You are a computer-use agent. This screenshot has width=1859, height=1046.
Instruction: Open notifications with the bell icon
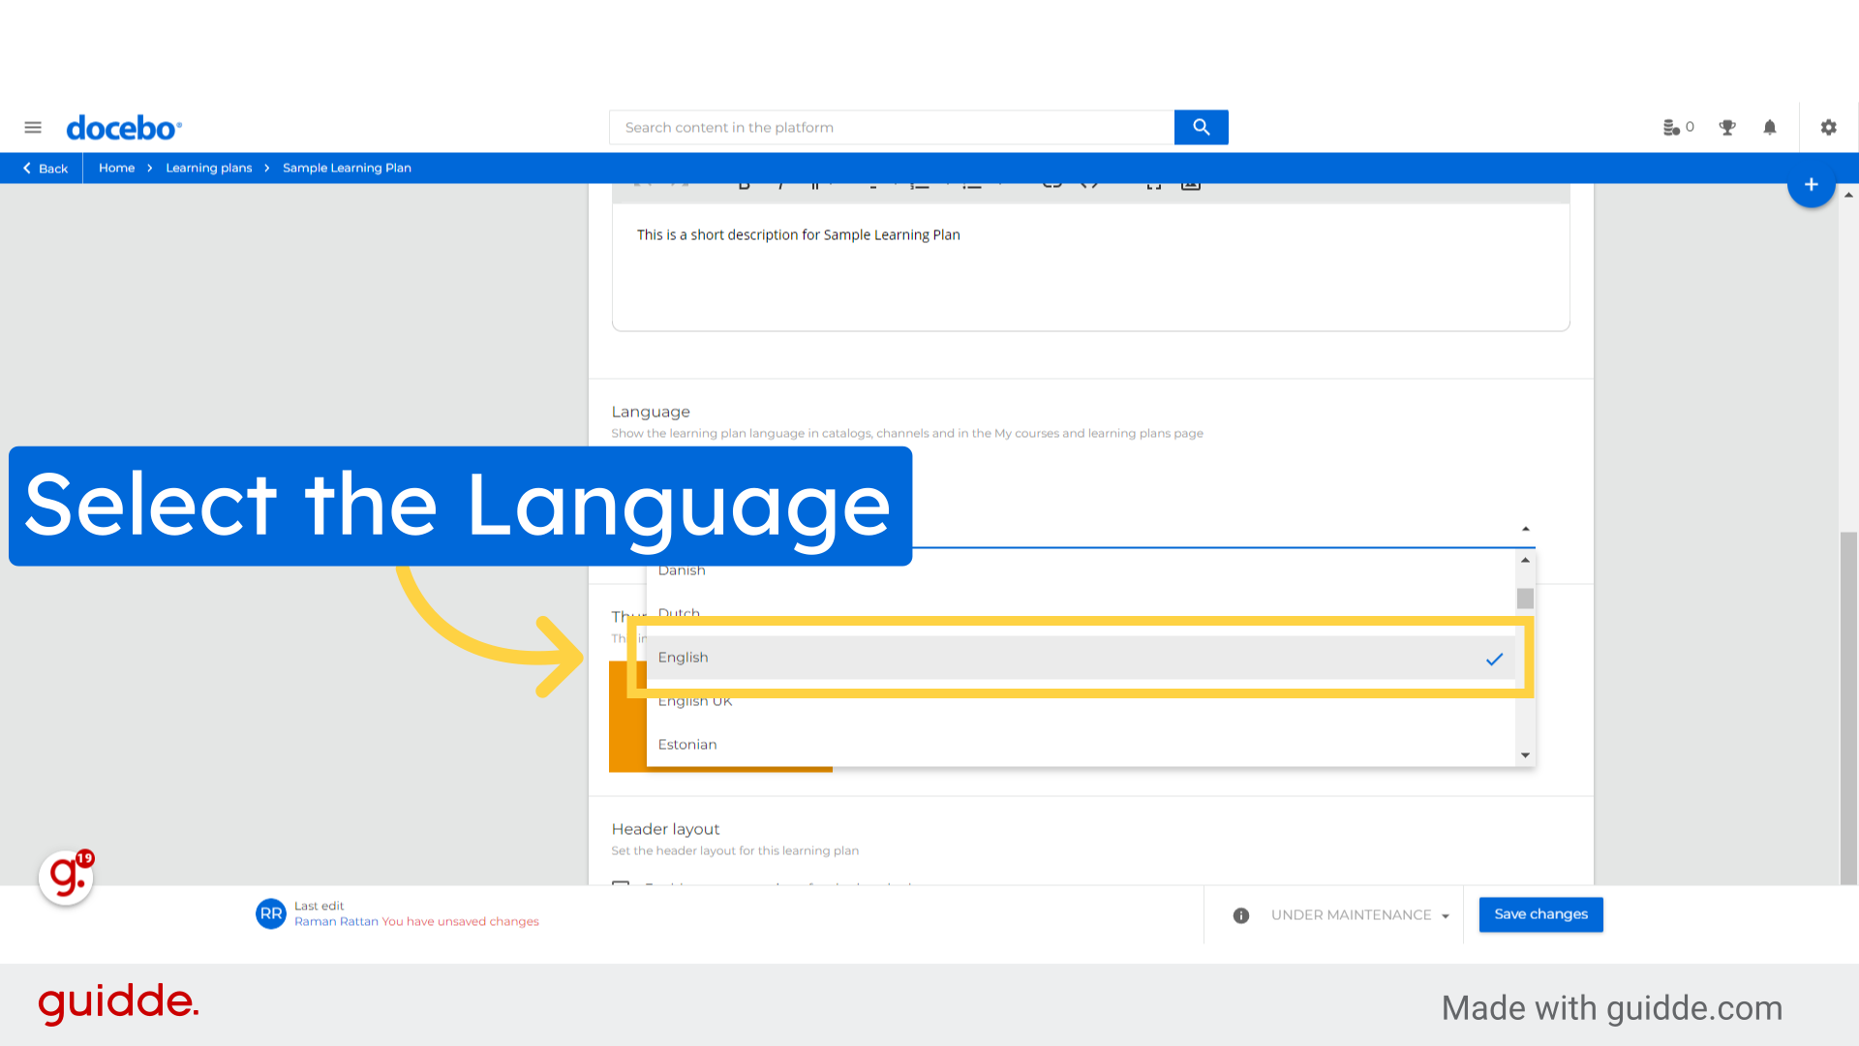coord(1770,127)
